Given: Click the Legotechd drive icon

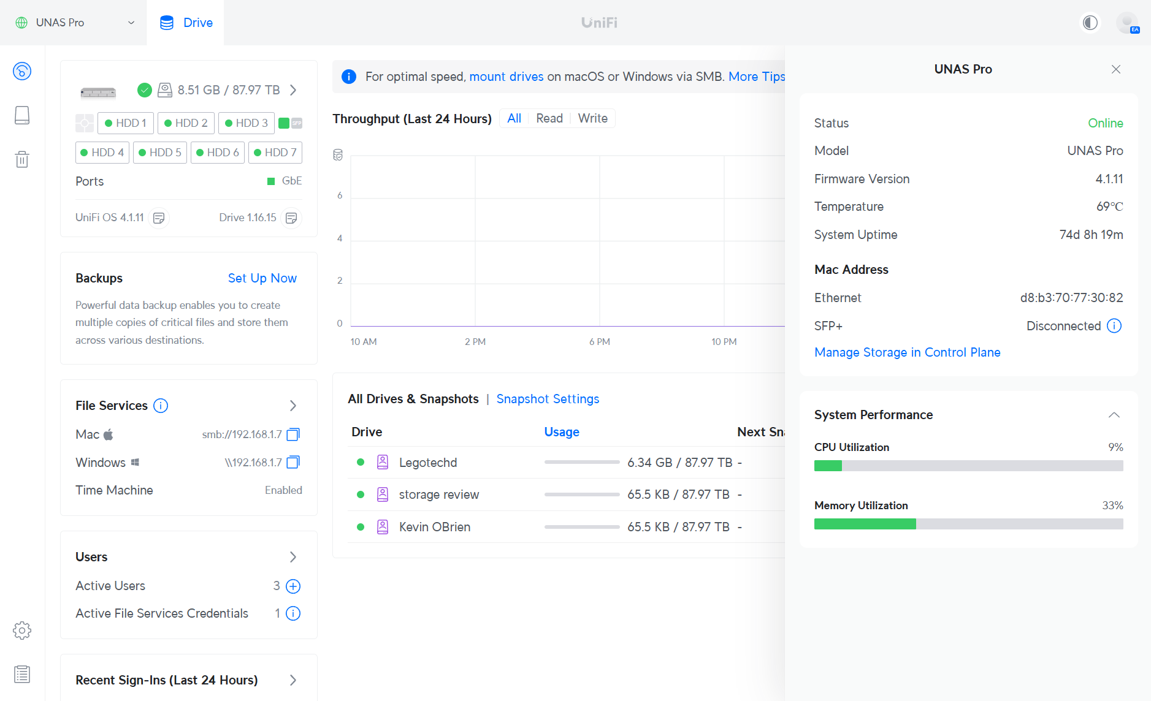Looking at the screenshot, I should (383, 463).
